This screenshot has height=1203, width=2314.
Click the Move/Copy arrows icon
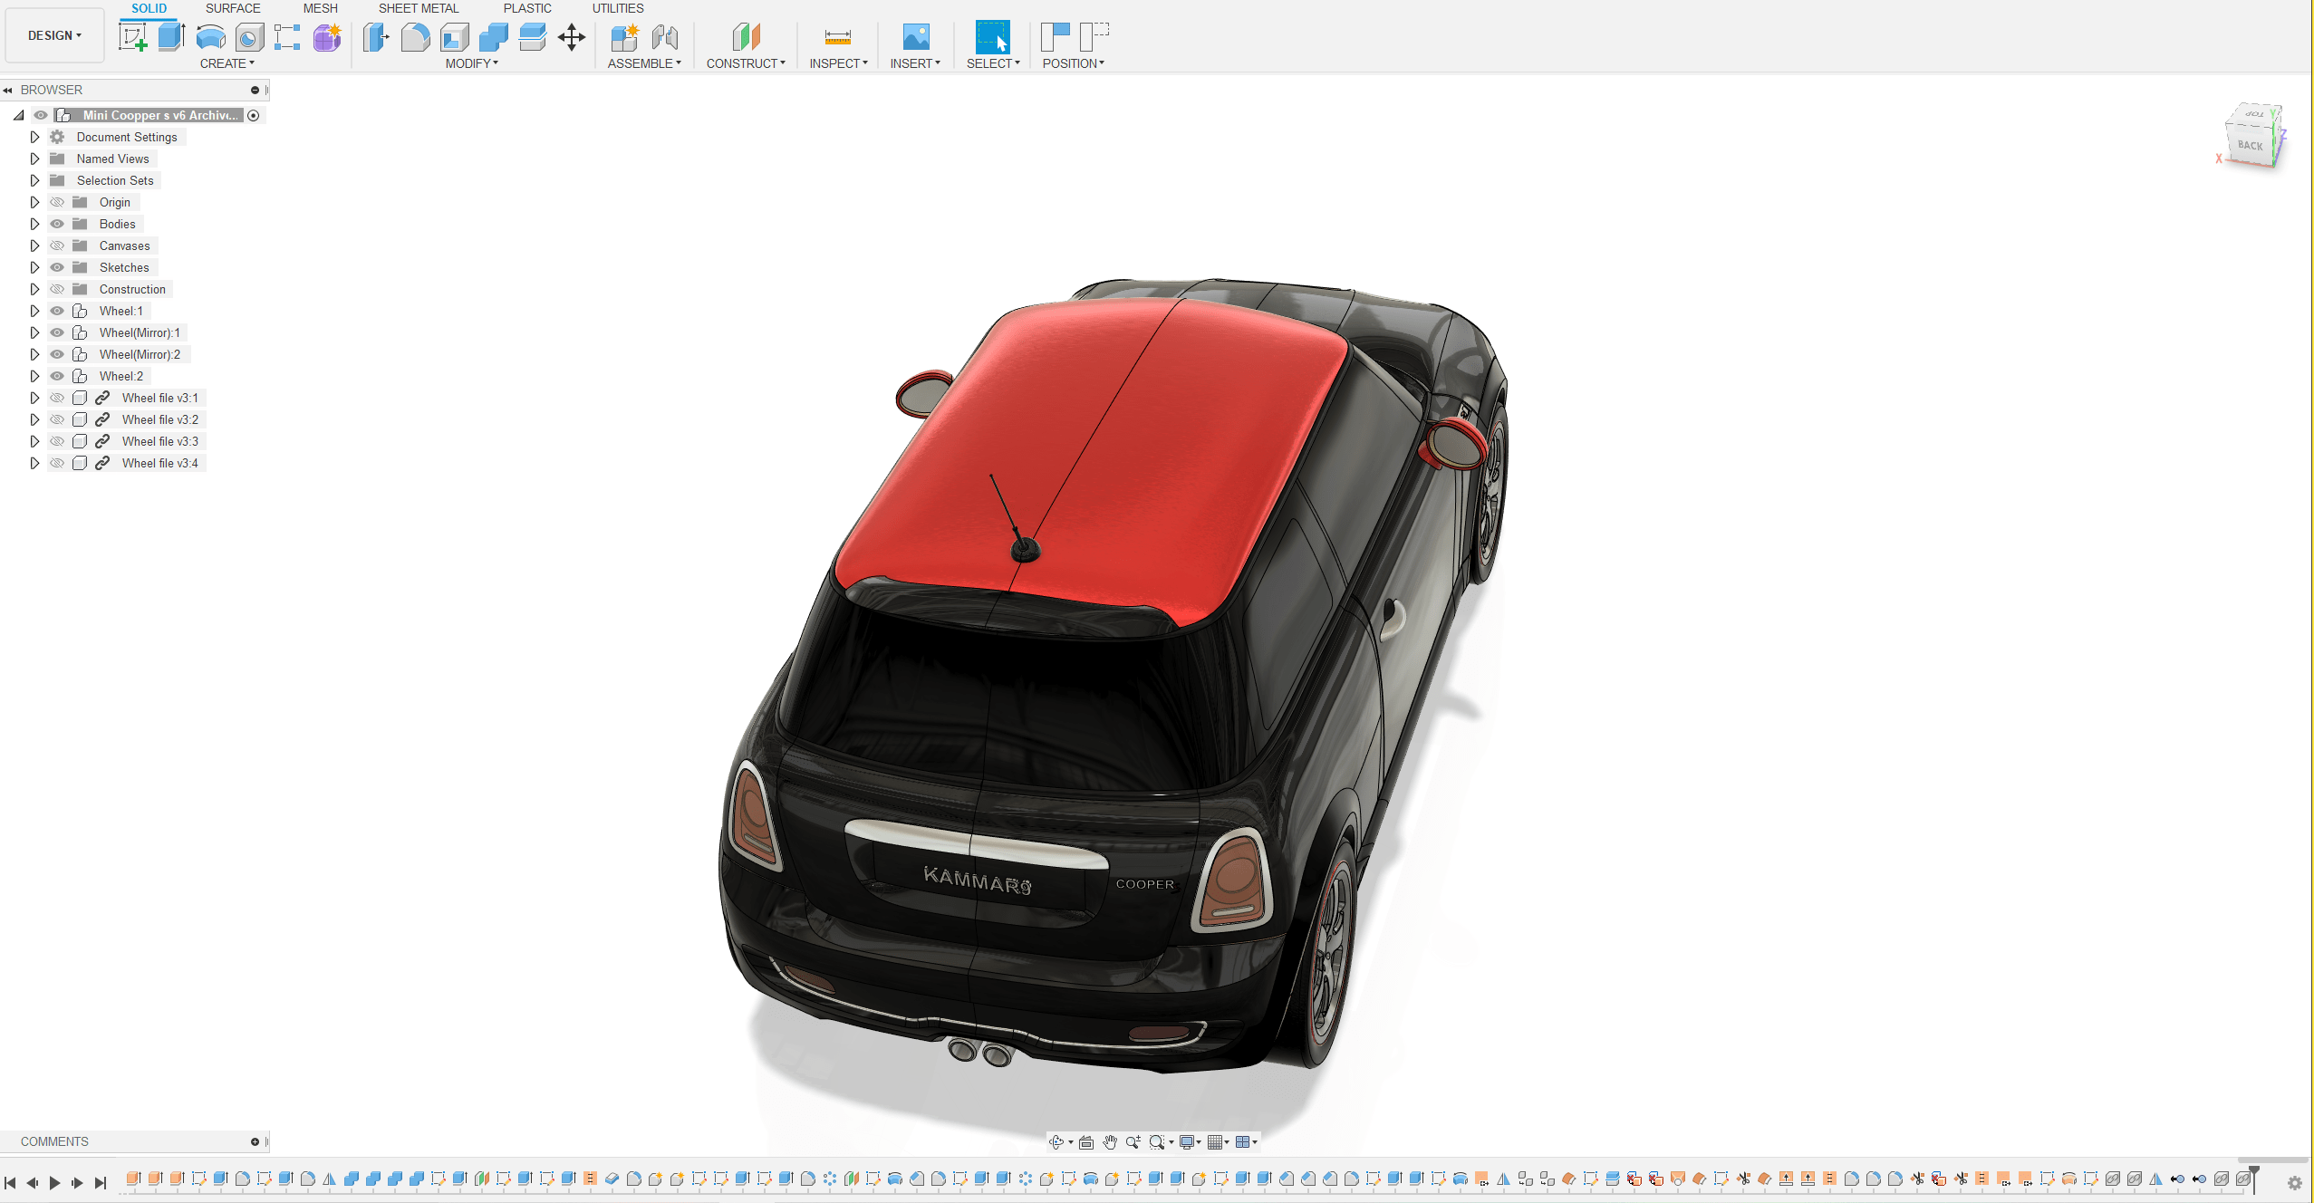click(572, 37)
